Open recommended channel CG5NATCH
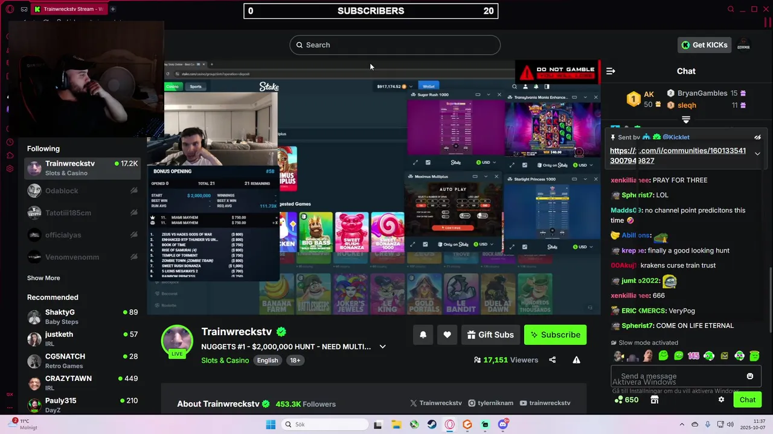773x434 pixels. tap(83, 361)
